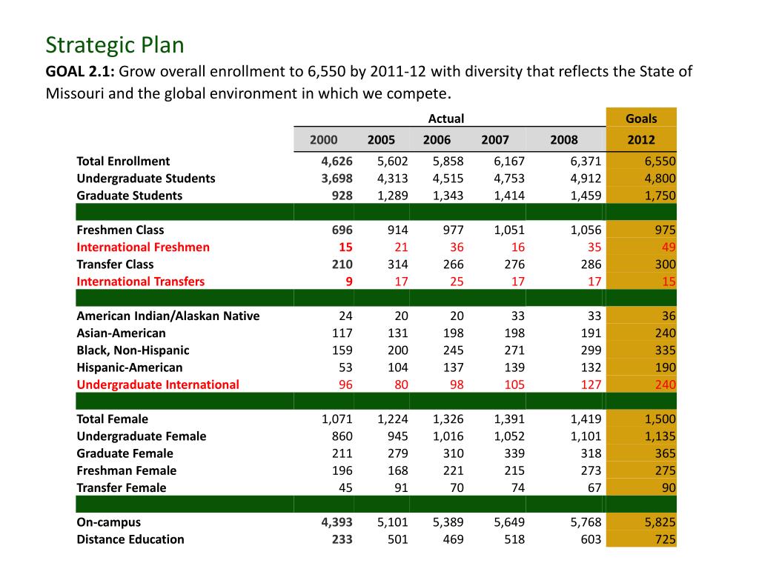
Task: Select Freshmen Class goal value 975
Action: (666, 230)
